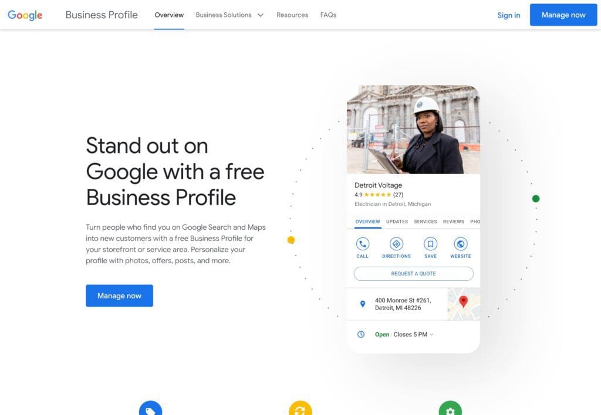Click the Sign in link

[509, 15]
